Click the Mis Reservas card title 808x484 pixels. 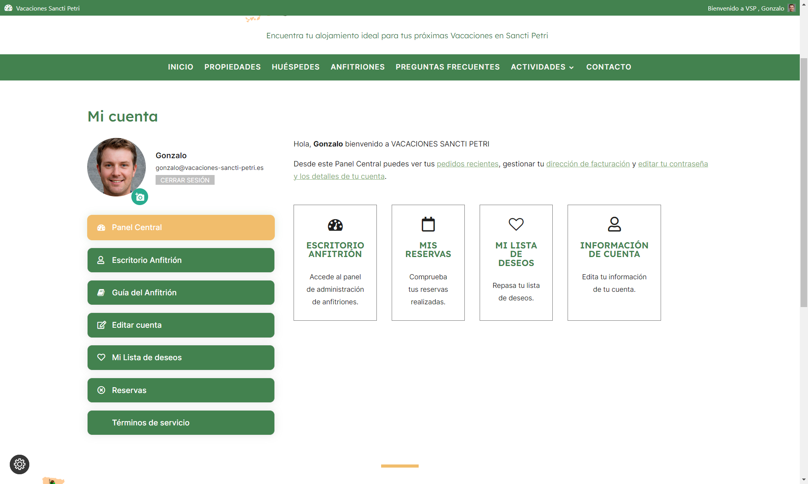(x=428, y=250)
